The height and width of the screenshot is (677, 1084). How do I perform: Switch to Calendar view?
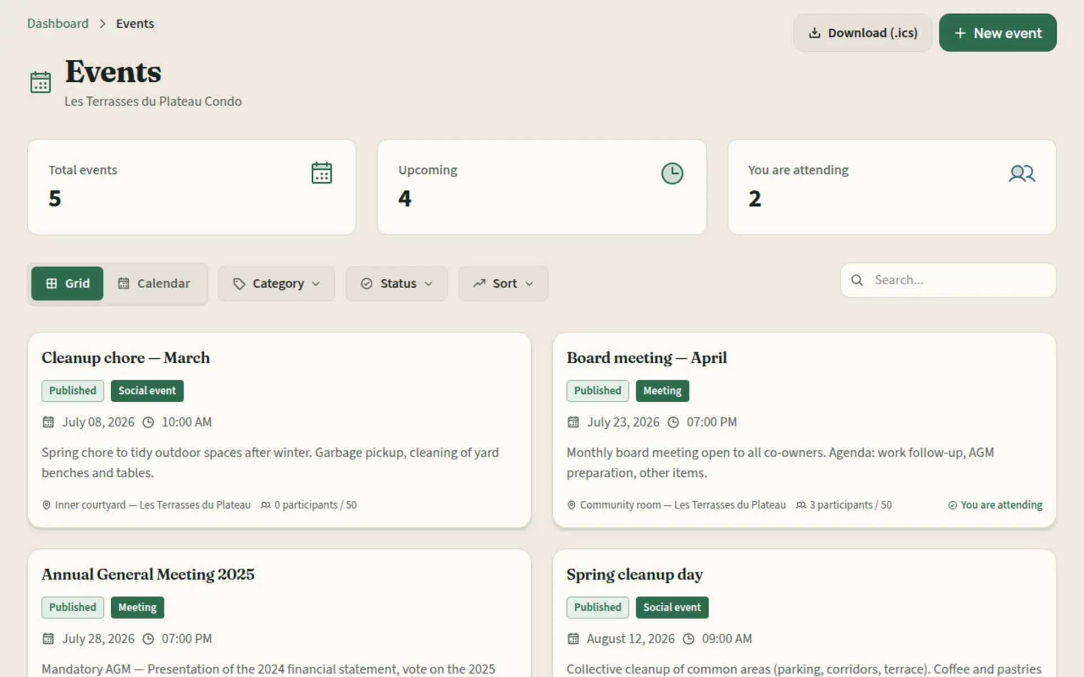coord(154,283)
